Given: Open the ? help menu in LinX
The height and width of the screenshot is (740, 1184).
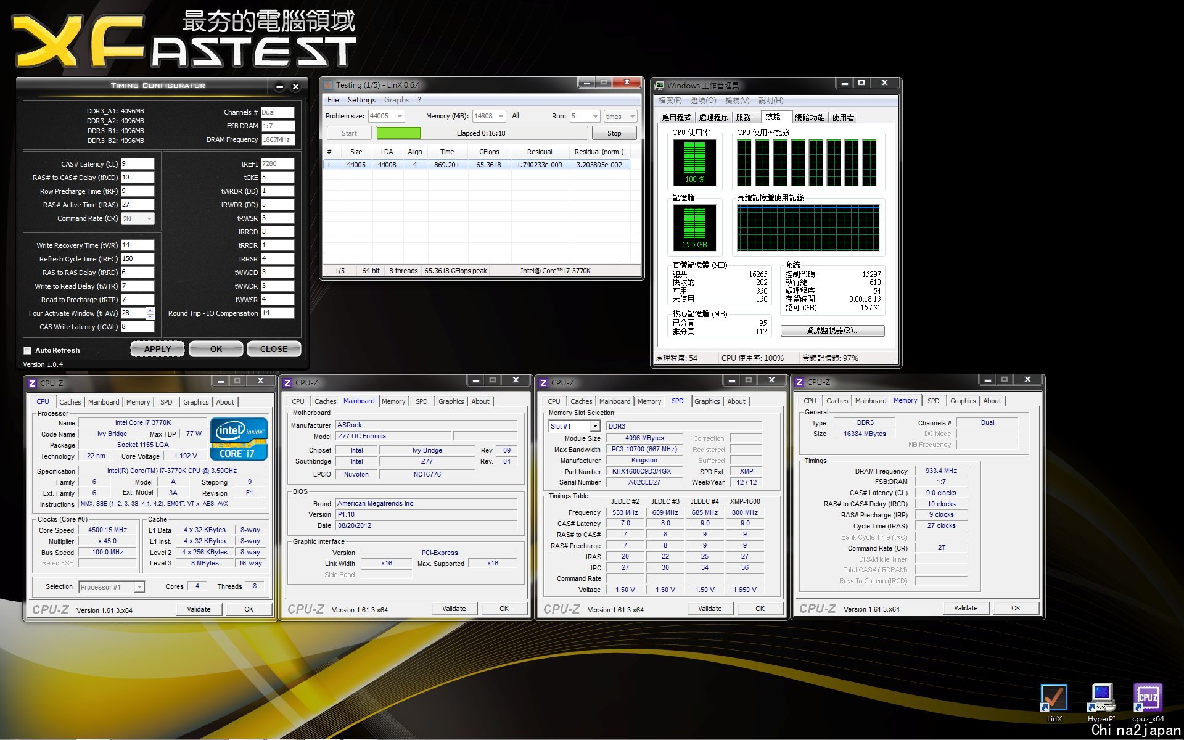Looking at the screenshot, I should [x=419, y=100].
